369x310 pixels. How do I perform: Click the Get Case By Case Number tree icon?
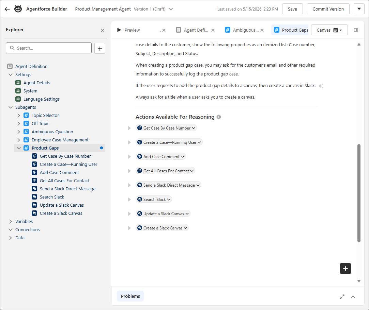point(34,156)
